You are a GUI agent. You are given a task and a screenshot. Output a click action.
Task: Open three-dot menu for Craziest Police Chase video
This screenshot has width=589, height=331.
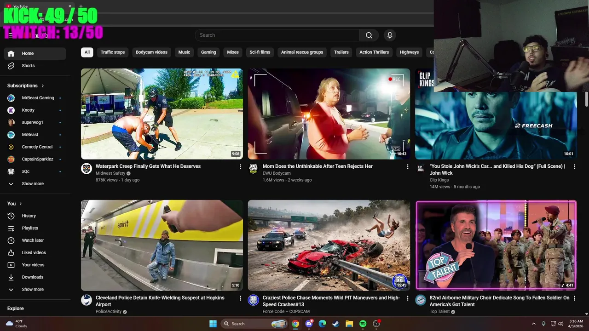pos(407,298)
